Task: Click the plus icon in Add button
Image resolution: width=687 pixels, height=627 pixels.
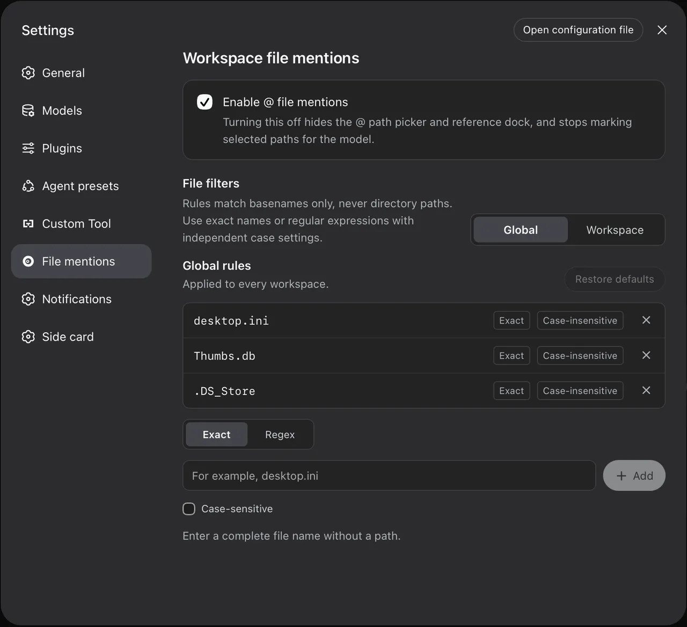Action: pos(621,476)
